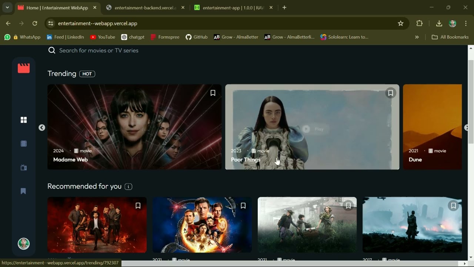Open the Spider-Man recommended movie thumbnail

point(202,225)
